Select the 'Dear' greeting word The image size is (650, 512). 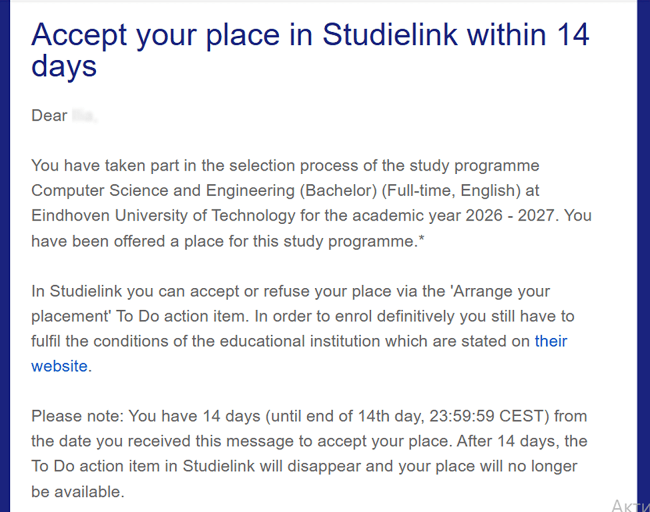pyautogui.click(x=49, y=116)
